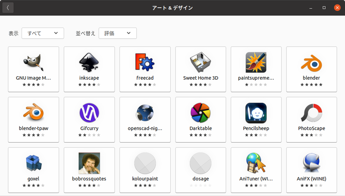Maximize the アート & デザイン window
Image resolution: width=345 pixels, height=196 pixels.
tap(324, 8)
